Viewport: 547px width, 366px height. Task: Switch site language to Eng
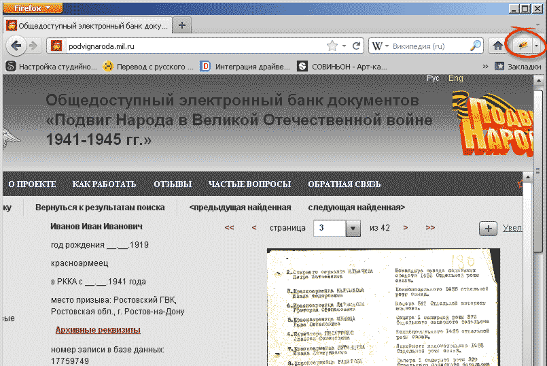click(x=455, y=78)
